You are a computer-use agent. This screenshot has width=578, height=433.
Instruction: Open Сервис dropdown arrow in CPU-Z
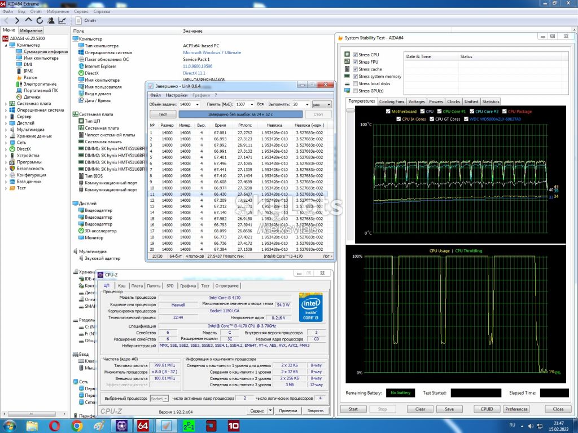tap(270, 410)
